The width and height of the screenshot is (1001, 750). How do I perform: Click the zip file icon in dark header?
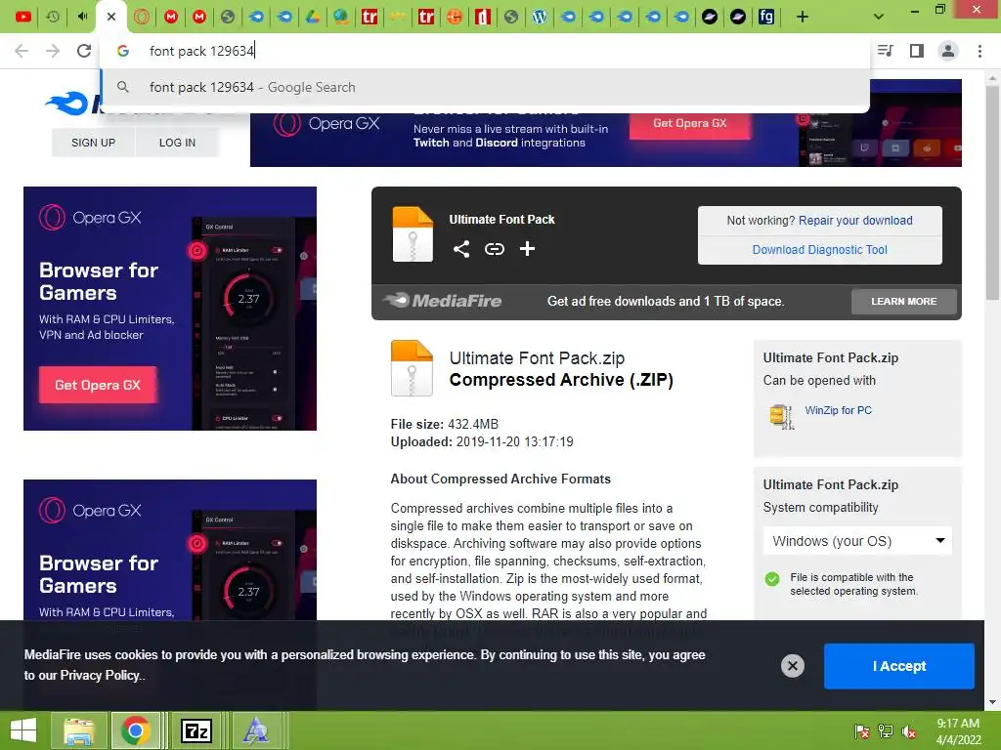click(x=413, y=234)
